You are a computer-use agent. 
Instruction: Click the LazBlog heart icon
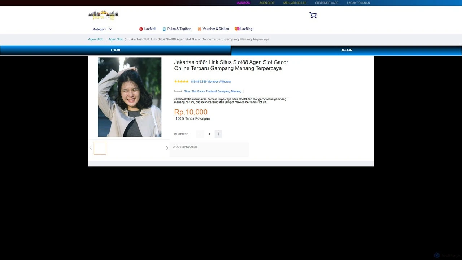[237, 29]
